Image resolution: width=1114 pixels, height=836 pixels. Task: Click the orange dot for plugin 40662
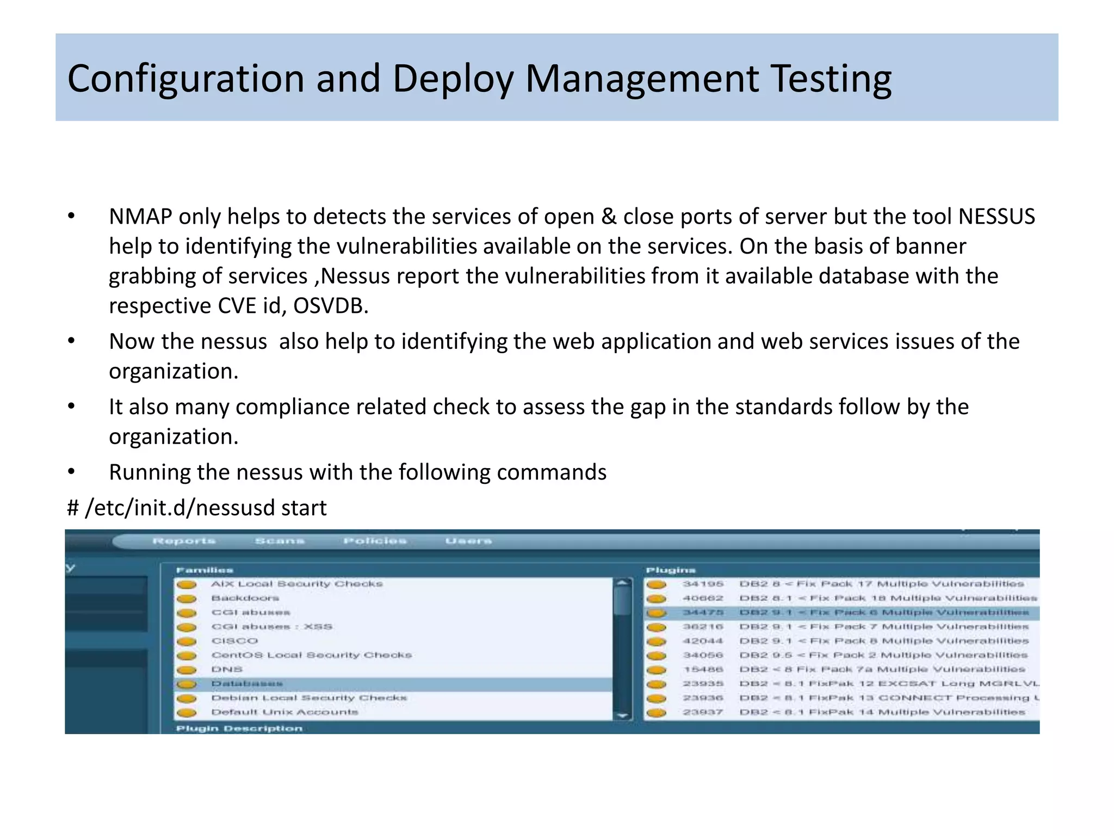point(657,599)
